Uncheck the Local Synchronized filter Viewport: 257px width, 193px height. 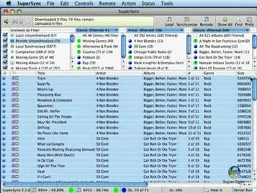(x=5, y=46)
